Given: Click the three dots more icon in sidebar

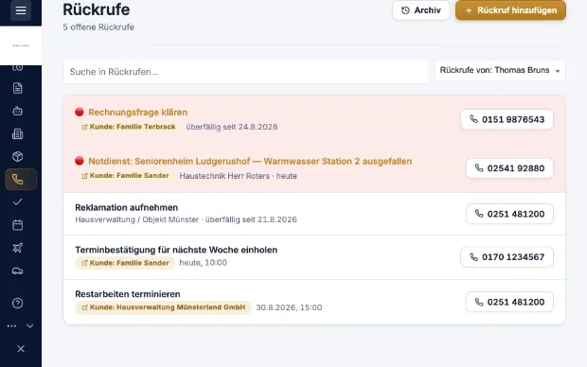Looking at the screenshot, I should 11,326.
